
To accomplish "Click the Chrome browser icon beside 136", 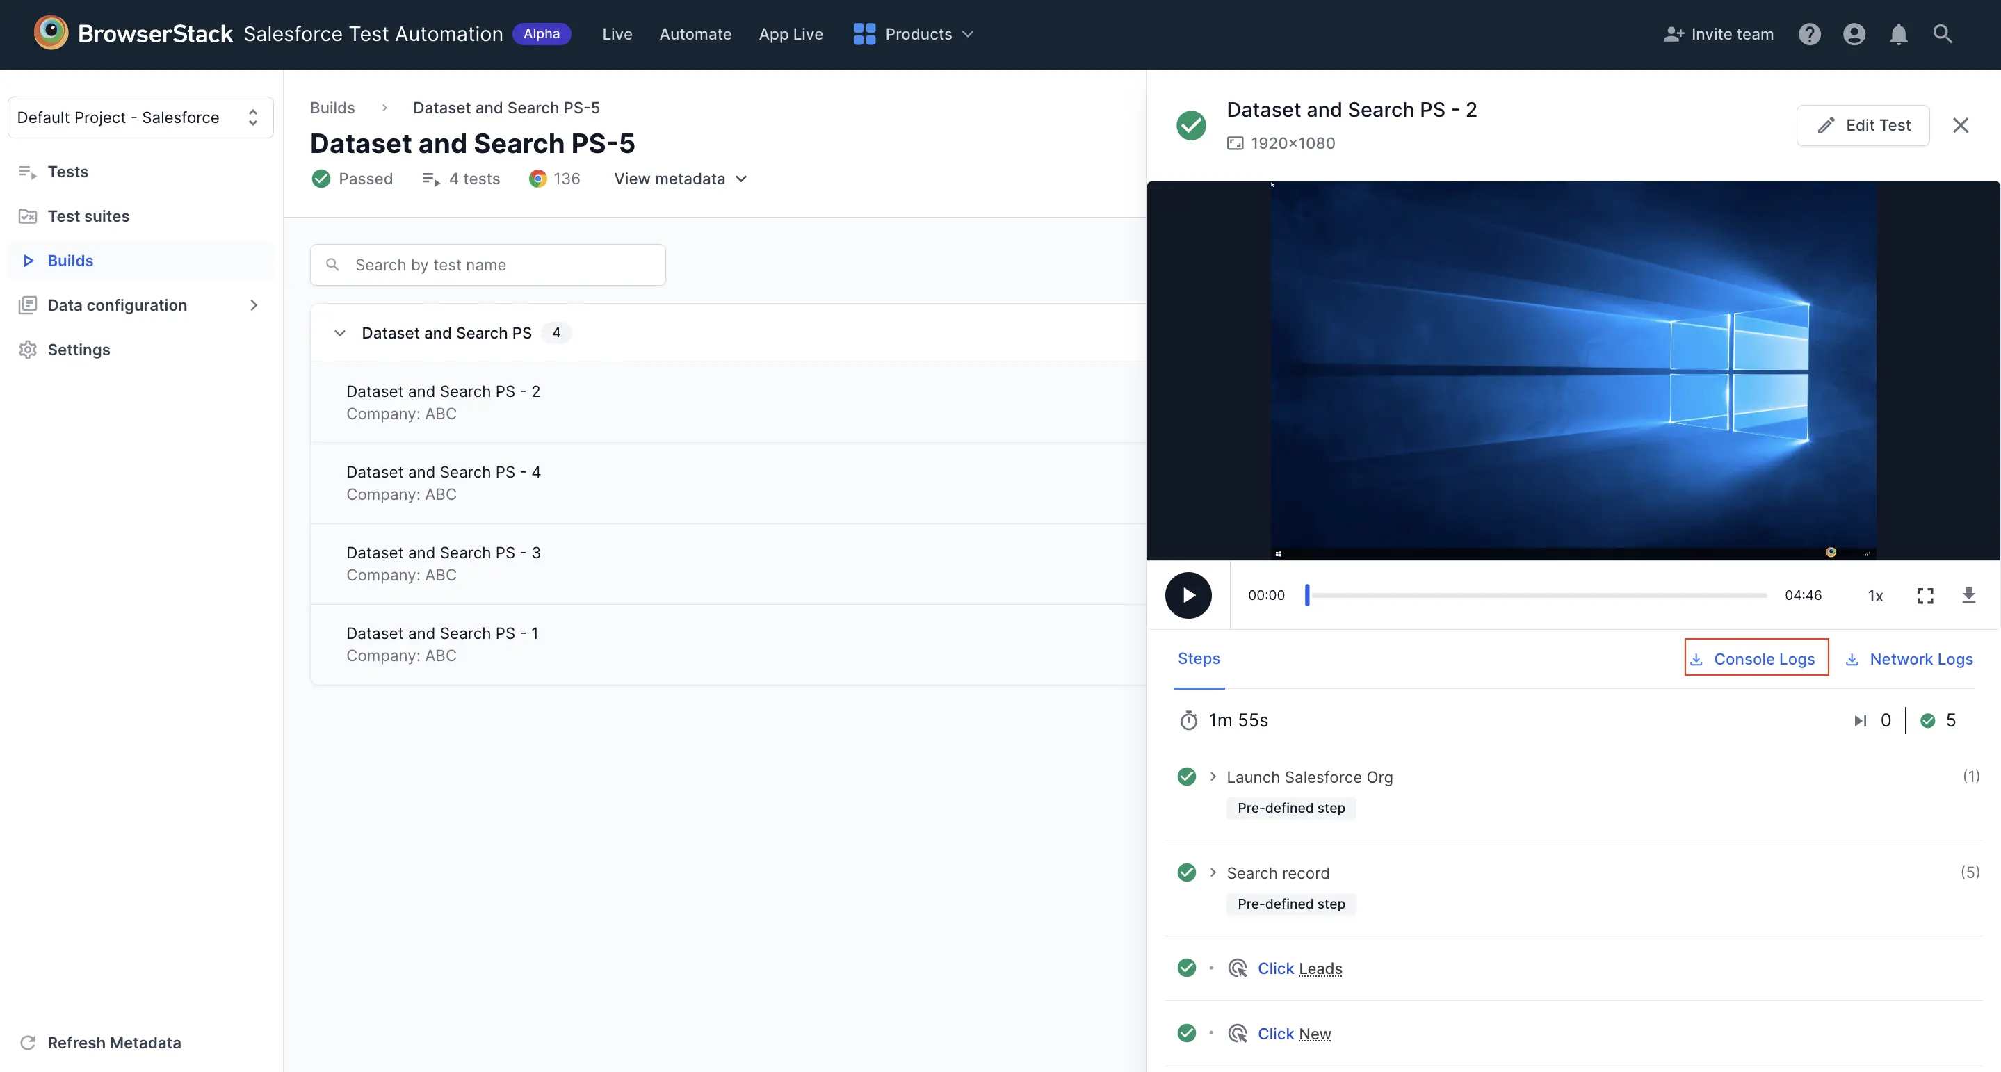I will (x=537, y=179).
